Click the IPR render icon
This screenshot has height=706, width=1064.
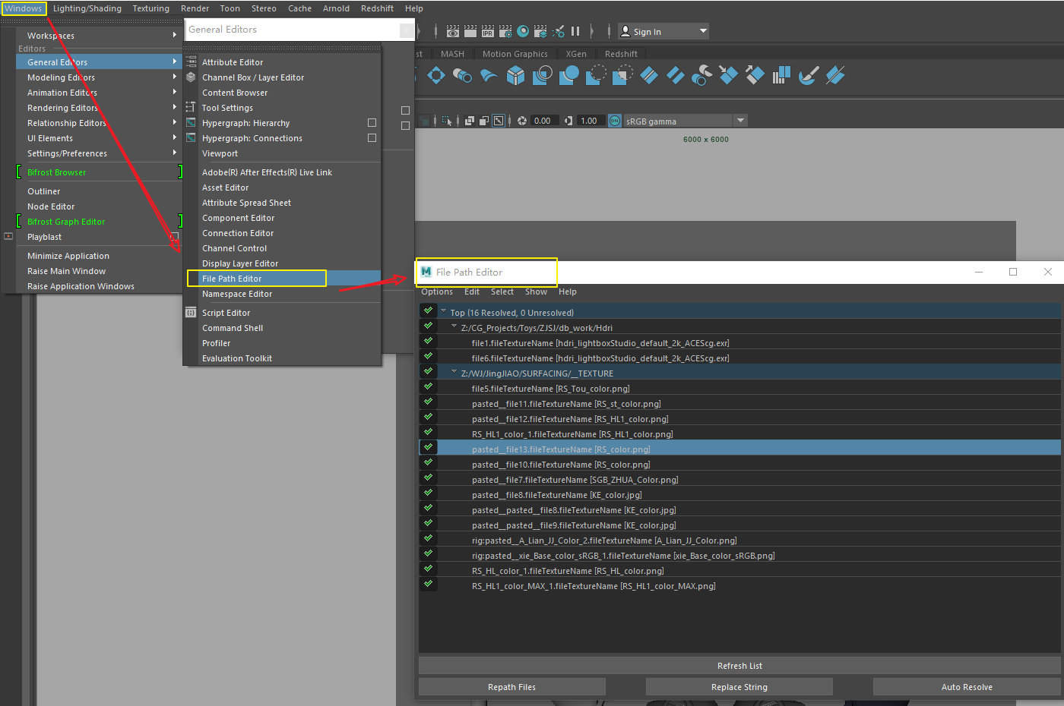[x=488, y=31]
